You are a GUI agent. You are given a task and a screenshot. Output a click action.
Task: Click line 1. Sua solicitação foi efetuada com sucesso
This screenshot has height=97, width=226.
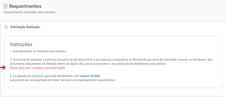coord(38,51)
